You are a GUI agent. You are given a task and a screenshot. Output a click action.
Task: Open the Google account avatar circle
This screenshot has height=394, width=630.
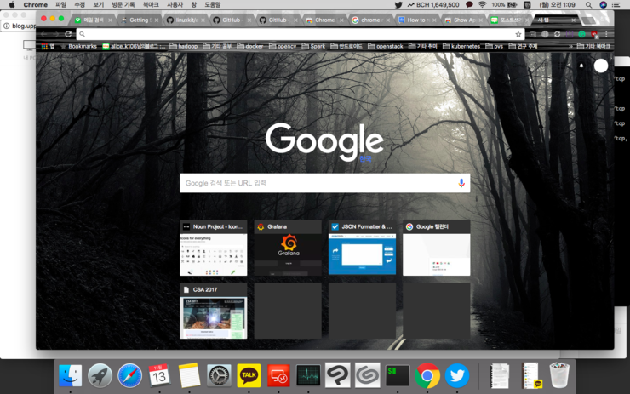(601, 66)
